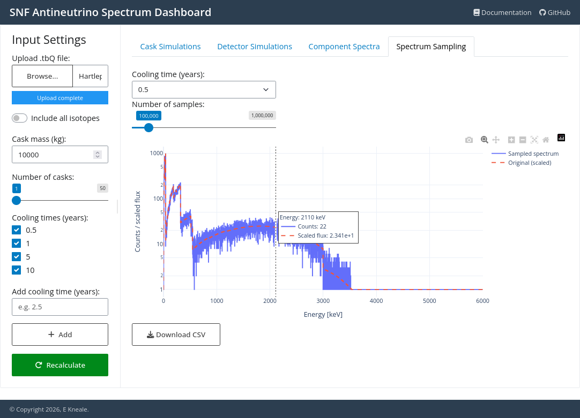Switch to Component Spectra tab

(344, 47)
